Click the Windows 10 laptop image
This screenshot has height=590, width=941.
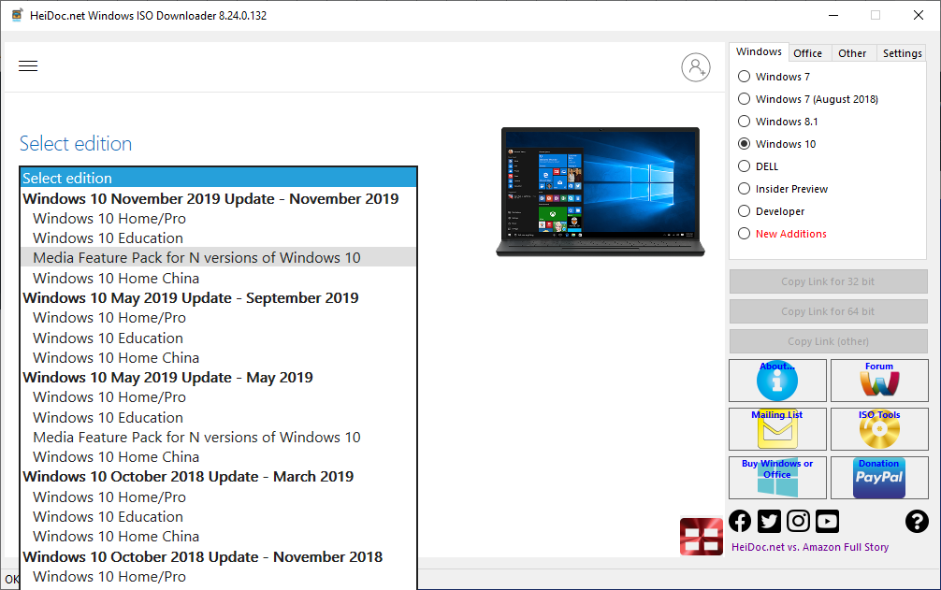coord(601,192)
